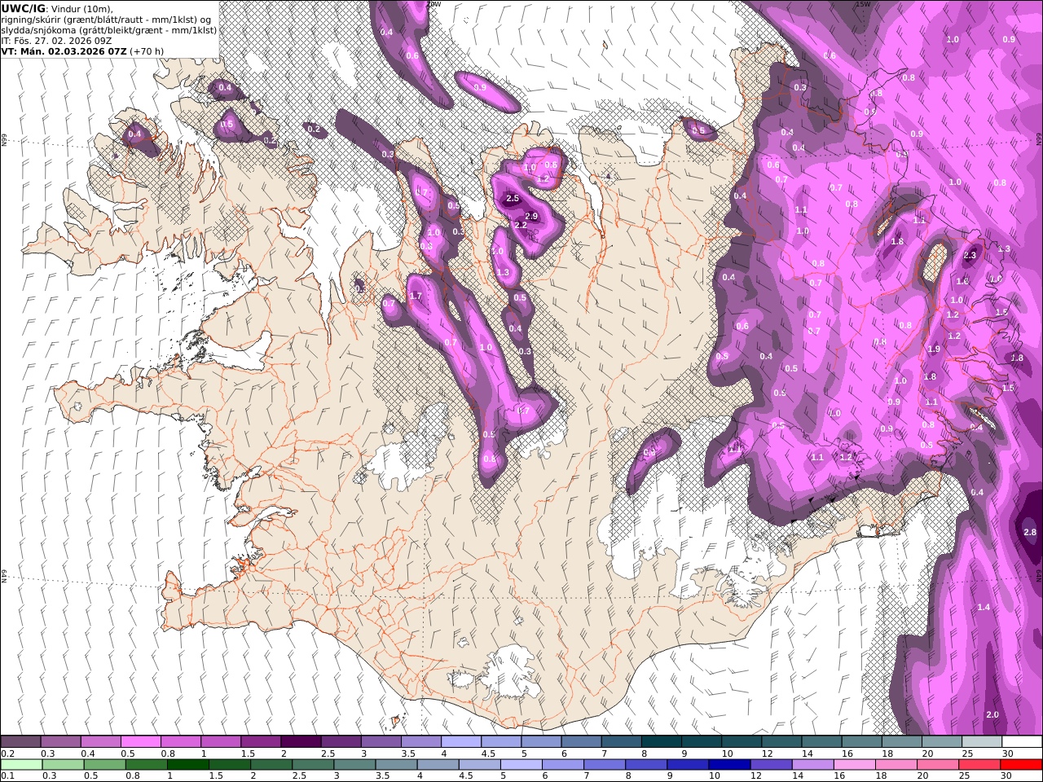Pick the light pink swatch at 16, lower legend

pyautogui.click(x=854, y=764)
